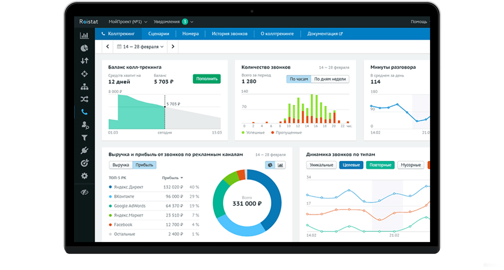Image resolution: width=504 pixels, height=270 pixels.
Task: Select the По часам toggle
Action: click(298, 79)
